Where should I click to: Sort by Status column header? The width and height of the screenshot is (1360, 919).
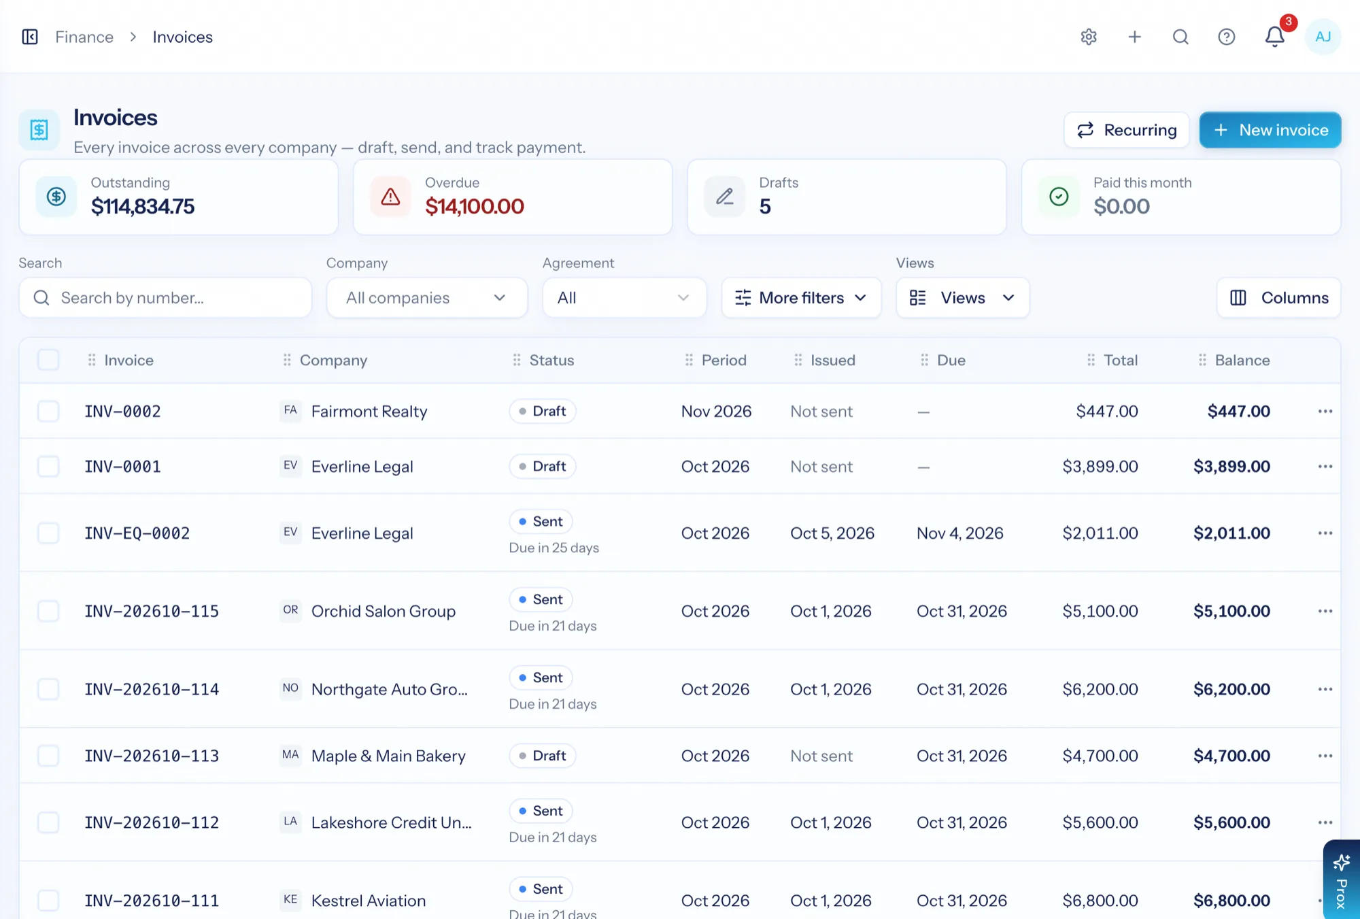pos(551,360)
